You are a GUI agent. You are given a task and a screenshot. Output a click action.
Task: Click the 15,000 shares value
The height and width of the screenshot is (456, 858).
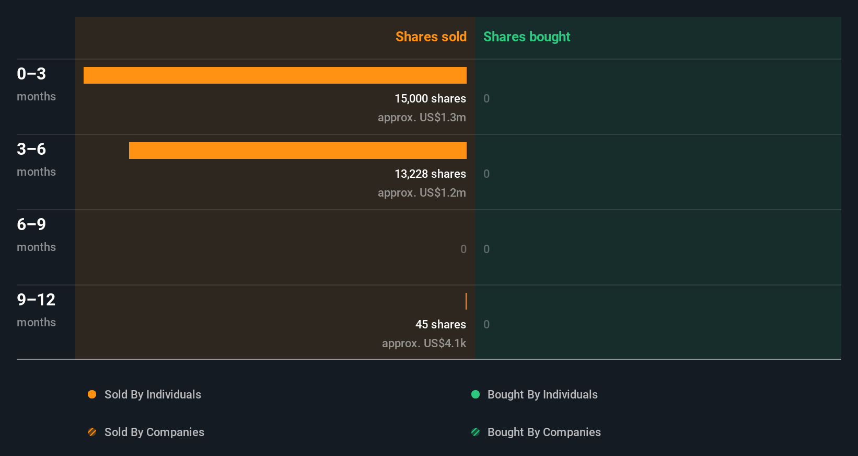click(430, 99)
